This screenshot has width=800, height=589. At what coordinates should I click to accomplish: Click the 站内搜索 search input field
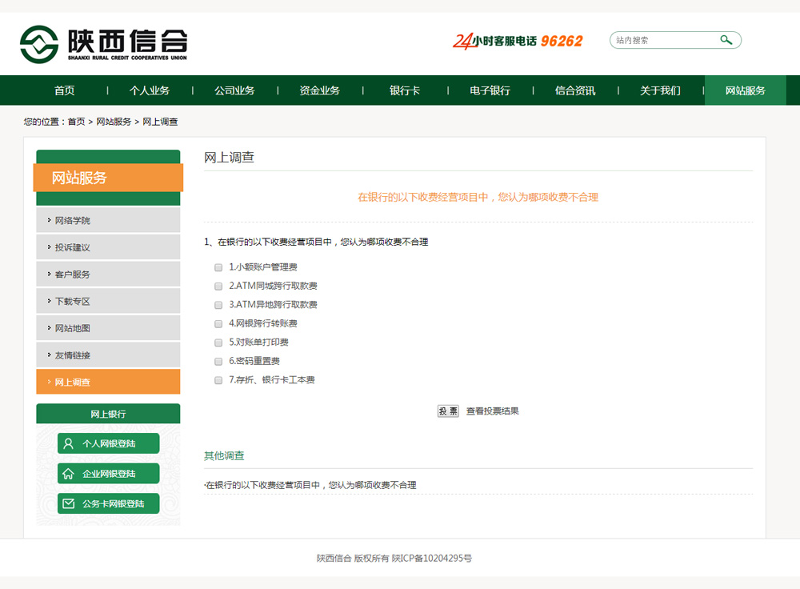point(664,40)
